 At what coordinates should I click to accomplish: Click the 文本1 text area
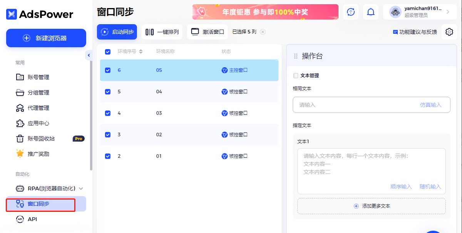pos(372,171)
